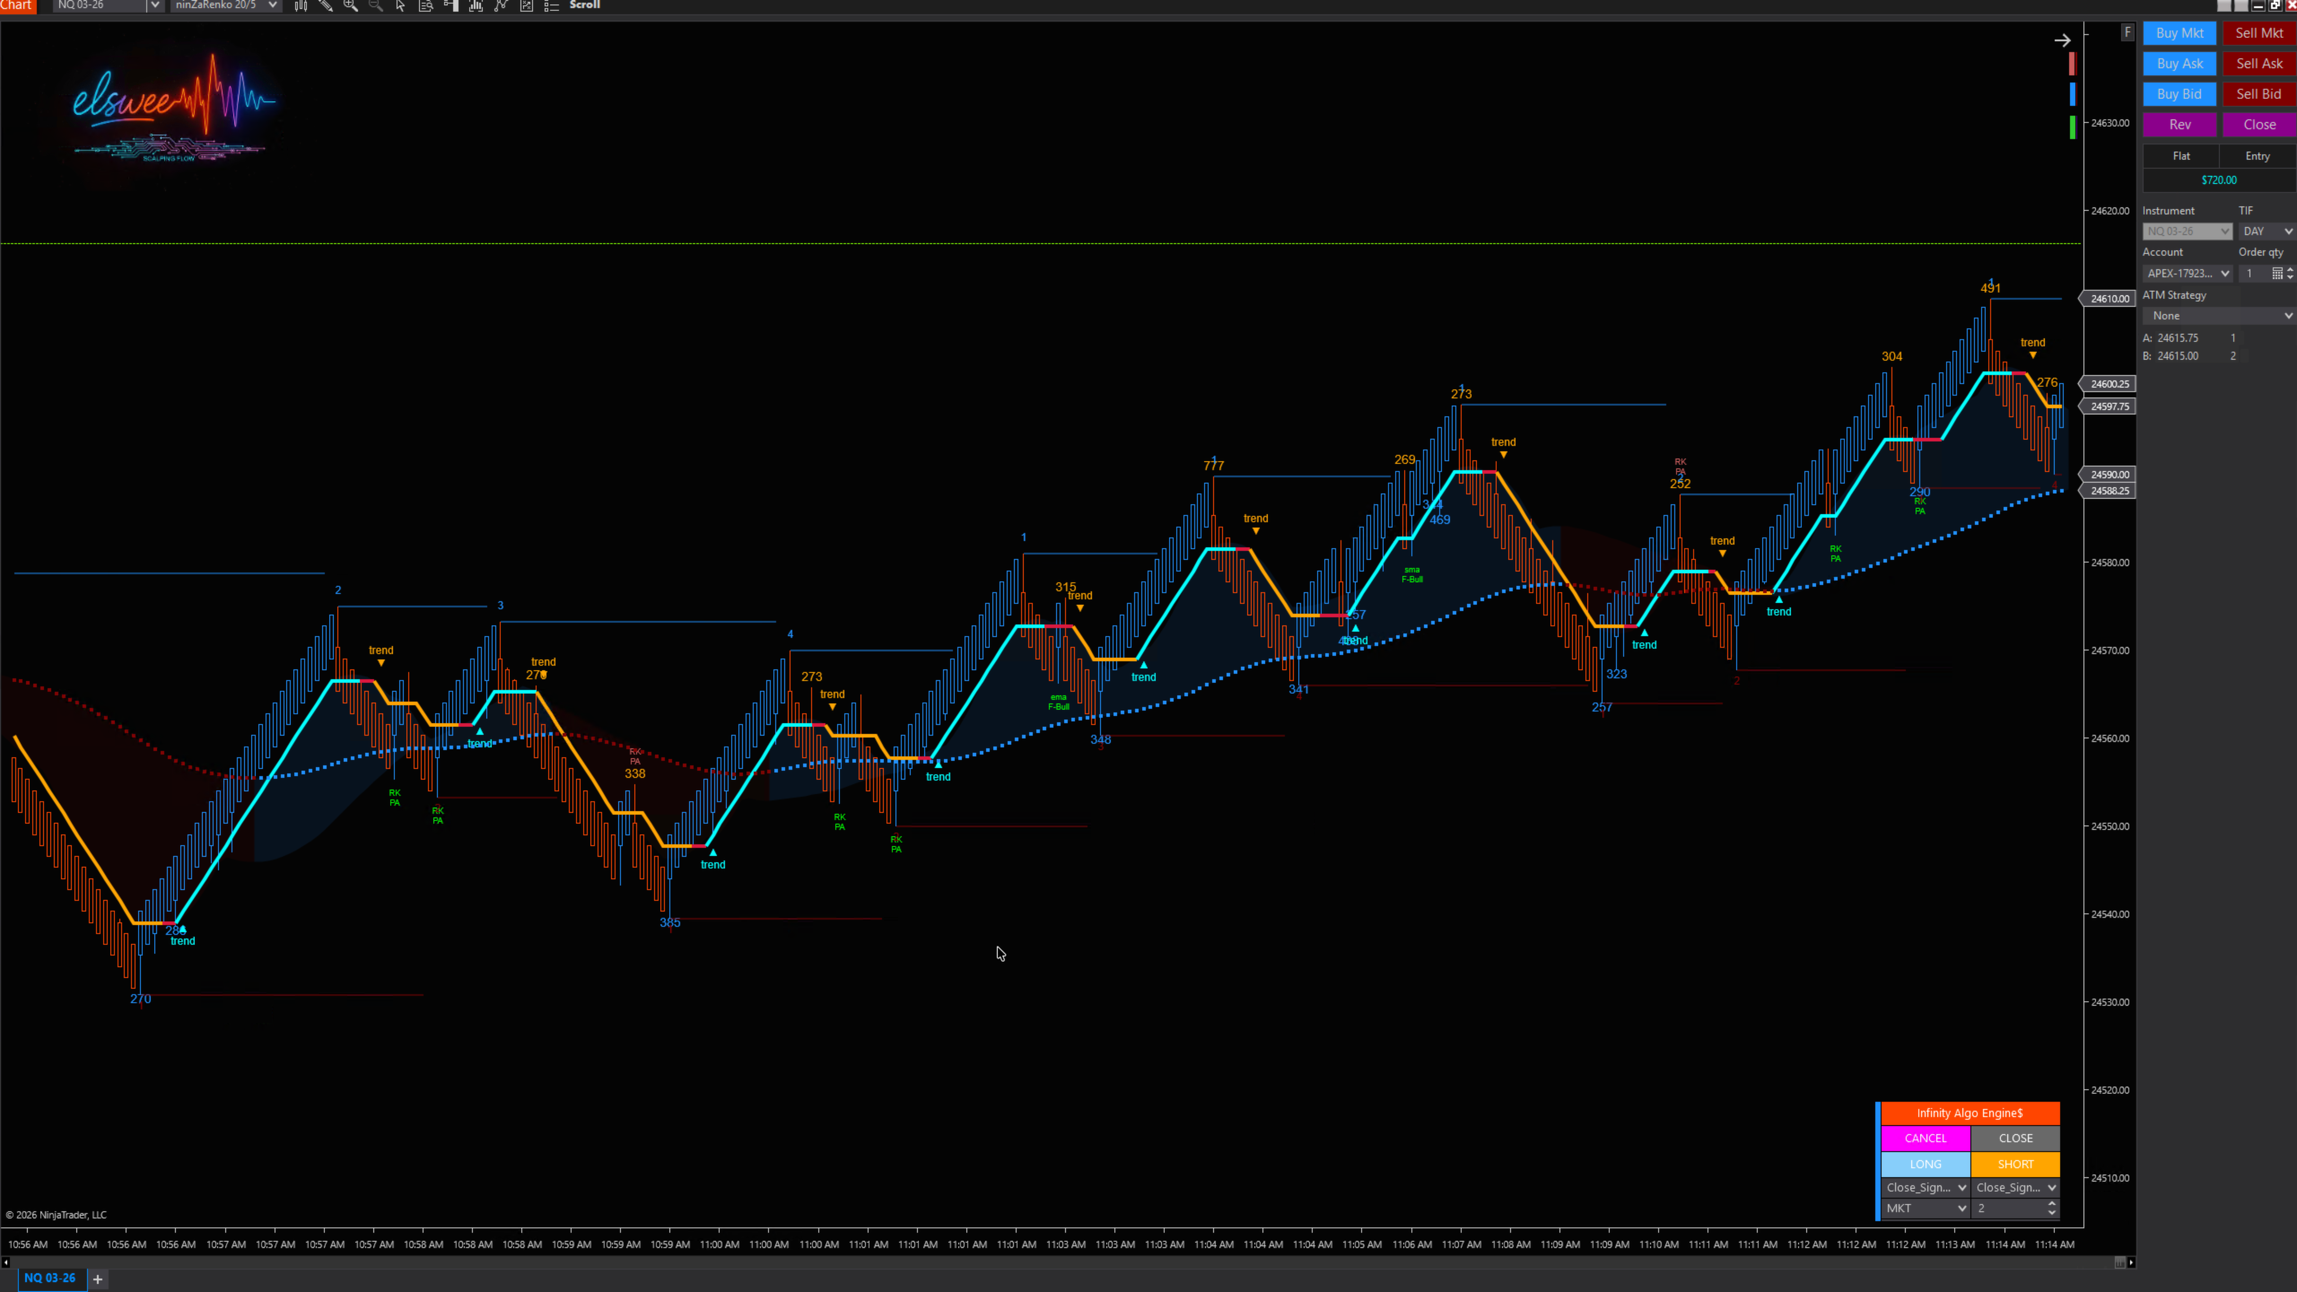Click the zoom in magnifier icon
Image resolution: width=2297 pixels, height=1292 pixels.
(x=351, y=5)
